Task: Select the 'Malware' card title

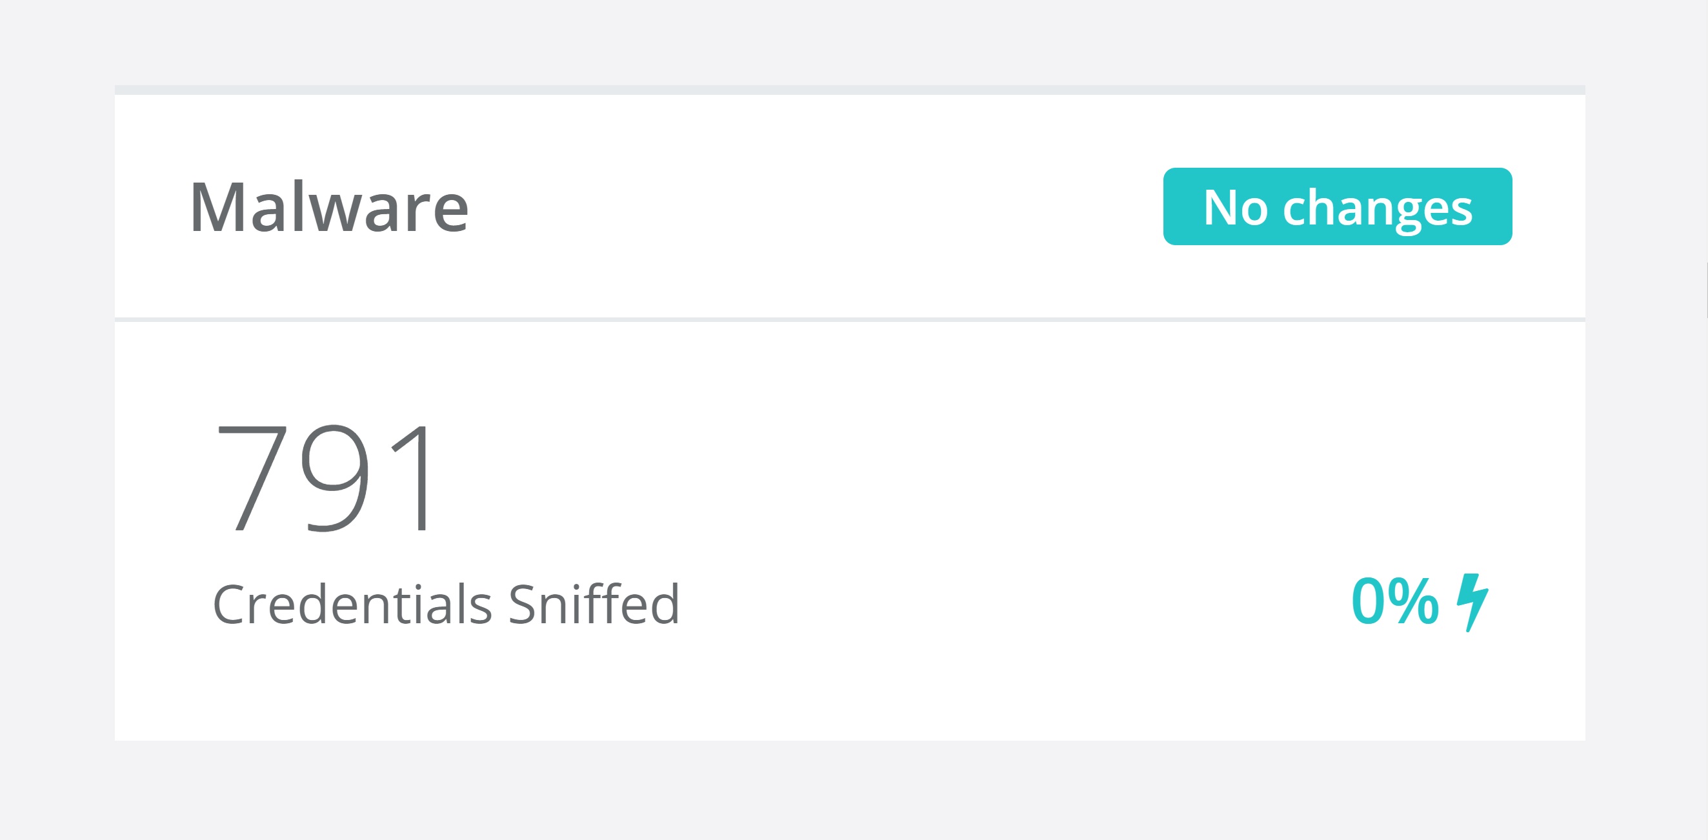Action: pyautogui.click(x=329, y=208)
